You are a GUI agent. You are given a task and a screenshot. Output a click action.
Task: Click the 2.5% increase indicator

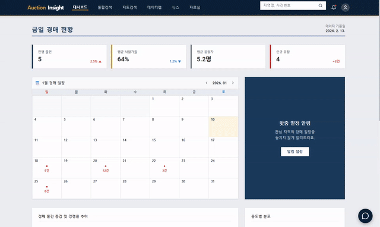point(96,61)
